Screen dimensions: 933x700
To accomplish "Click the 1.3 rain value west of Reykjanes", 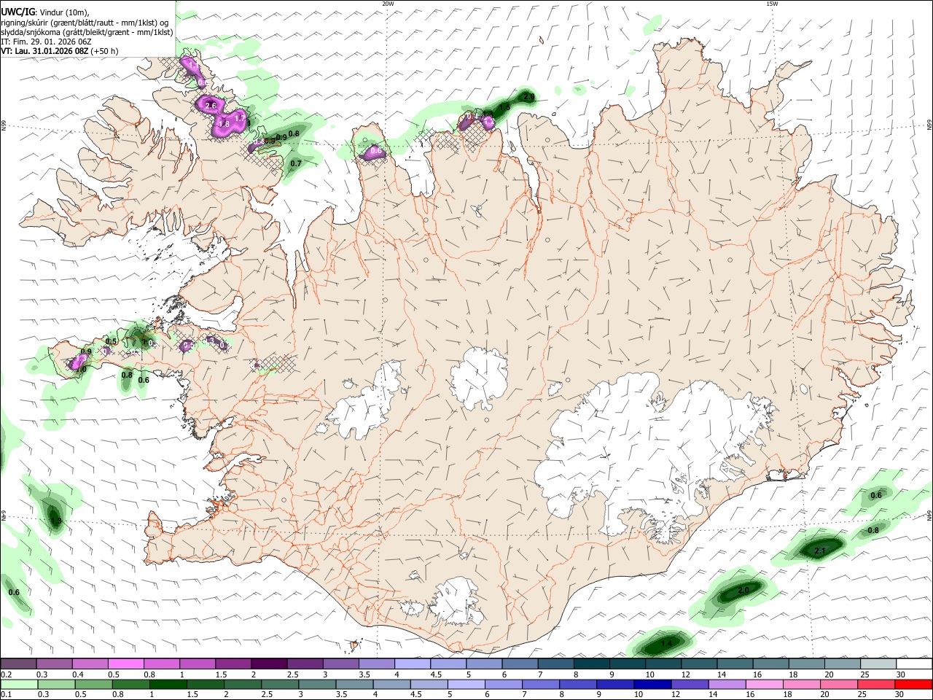I will pos(56,521).
